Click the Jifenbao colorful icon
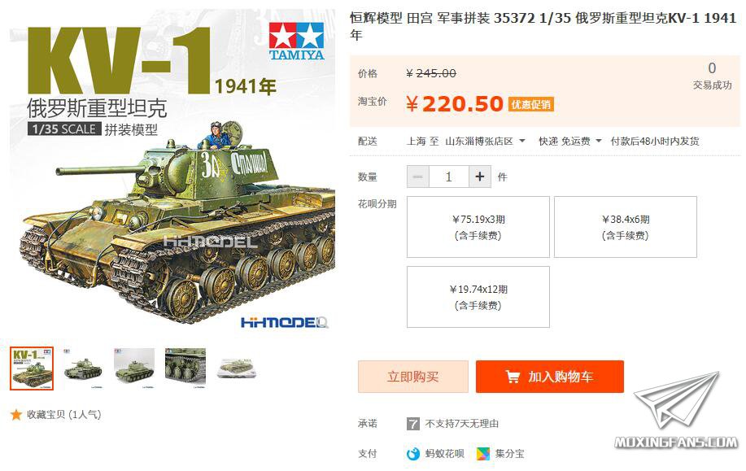The image size is (746, 471). pos(483,454)
